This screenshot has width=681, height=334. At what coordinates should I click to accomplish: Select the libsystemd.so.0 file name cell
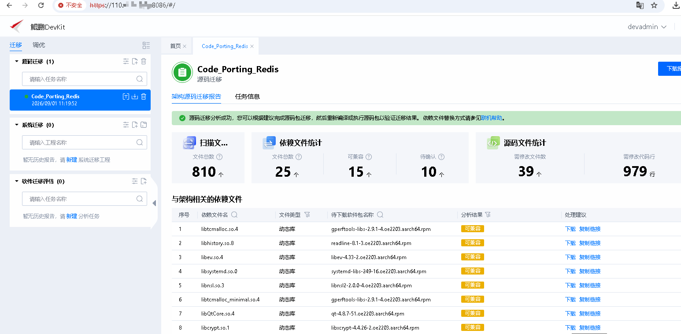pyautogui.click(x=219, y=271)
